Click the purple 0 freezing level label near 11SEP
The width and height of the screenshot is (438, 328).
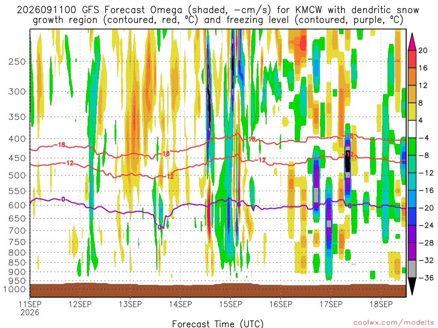pyautogui.click(x=63, y=199)
